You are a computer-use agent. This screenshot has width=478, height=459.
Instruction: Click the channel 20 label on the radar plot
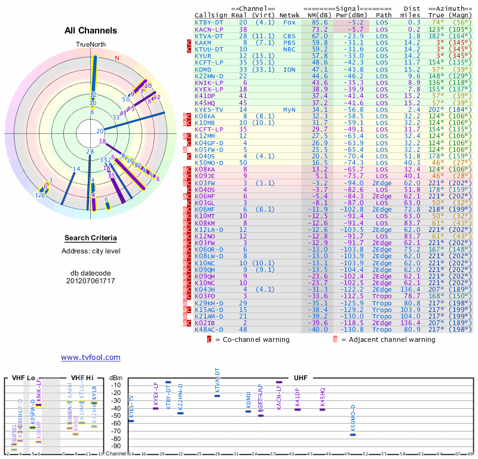pos(100,131)
